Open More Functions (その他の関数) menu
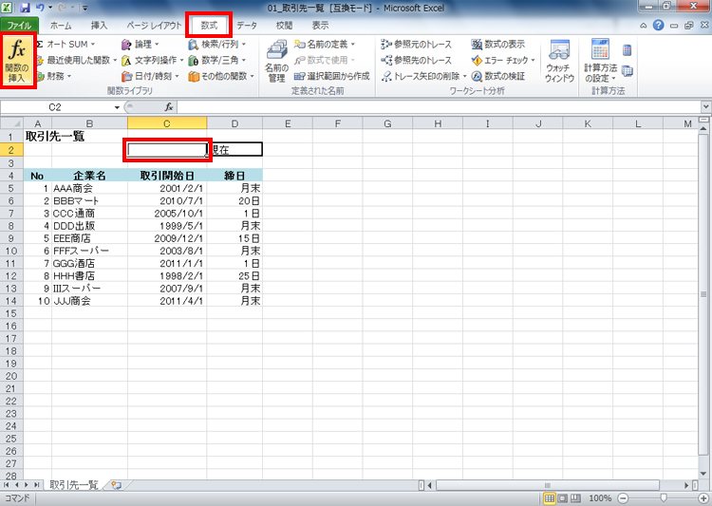This screenshot has width=712, height=506. (221, 76)
